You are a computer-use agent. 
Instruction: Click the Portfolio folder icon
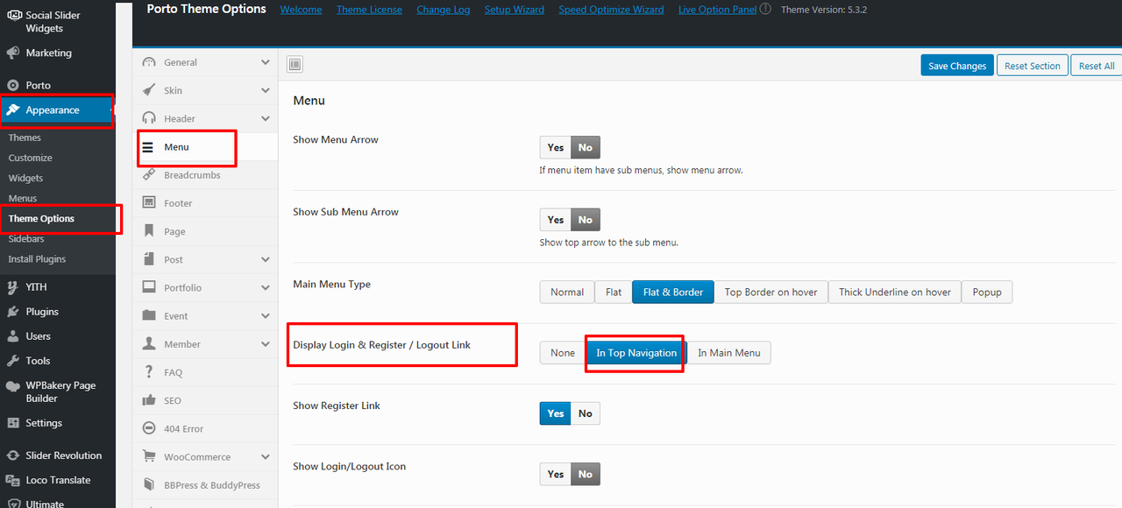point(148,287)
